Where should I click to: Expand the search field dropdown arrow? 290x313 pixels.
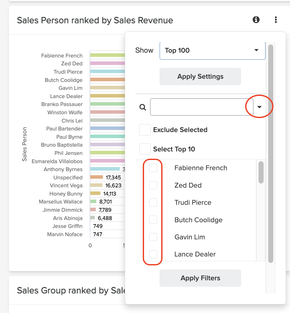pyautogui.click(x=260, y=107)
